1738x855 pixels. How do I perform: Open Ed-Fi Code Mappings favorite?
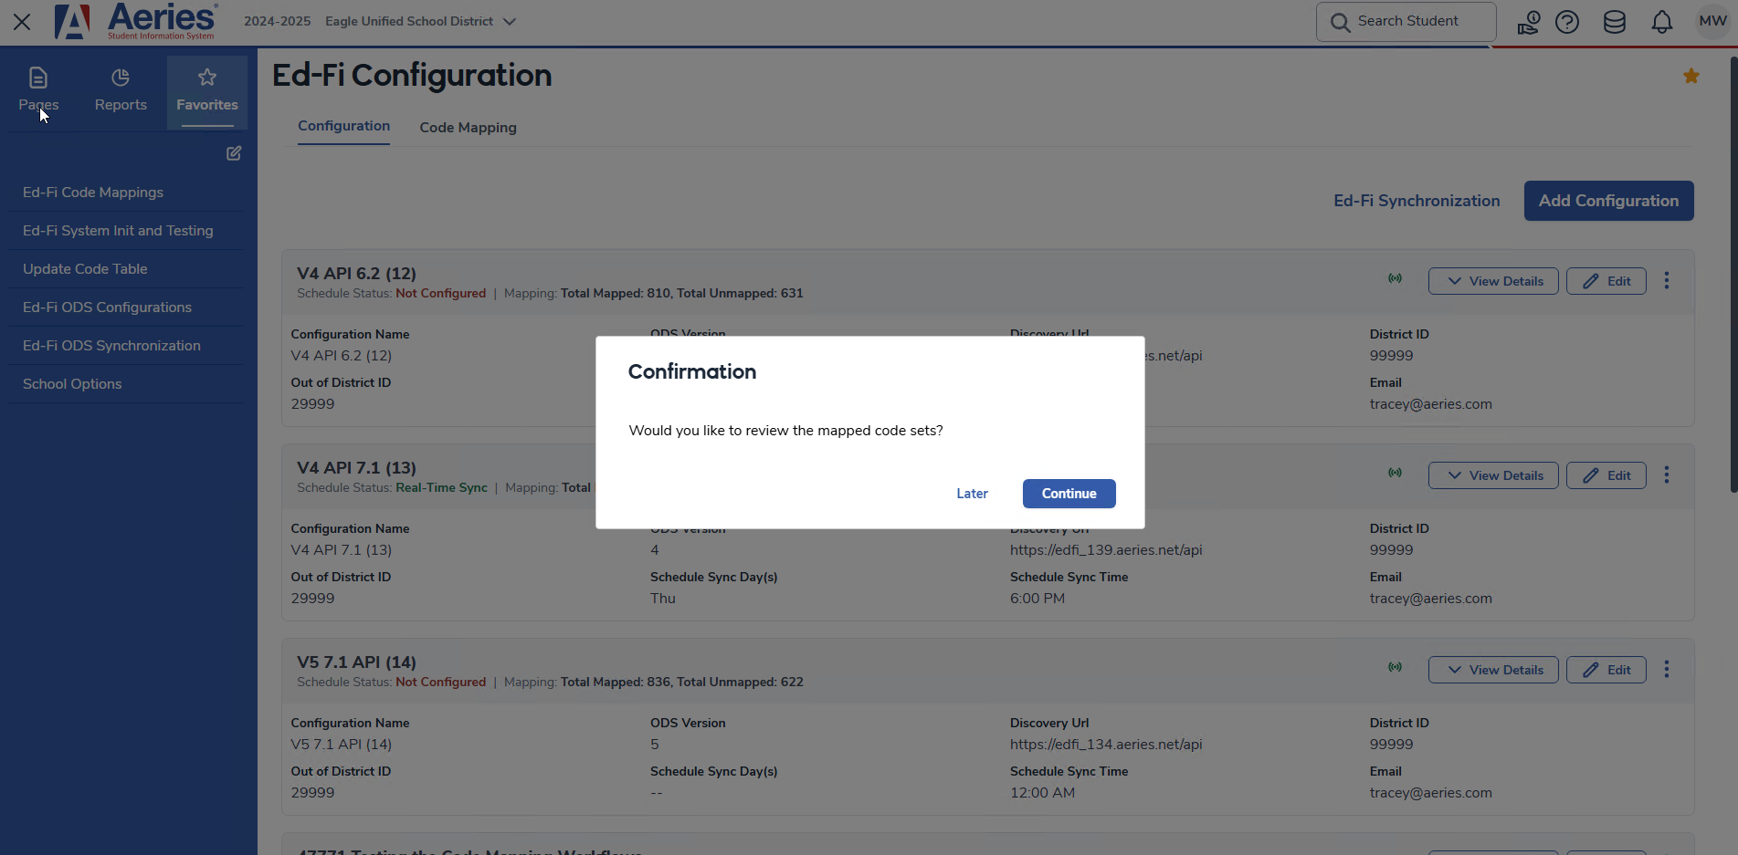coord(93,193)
